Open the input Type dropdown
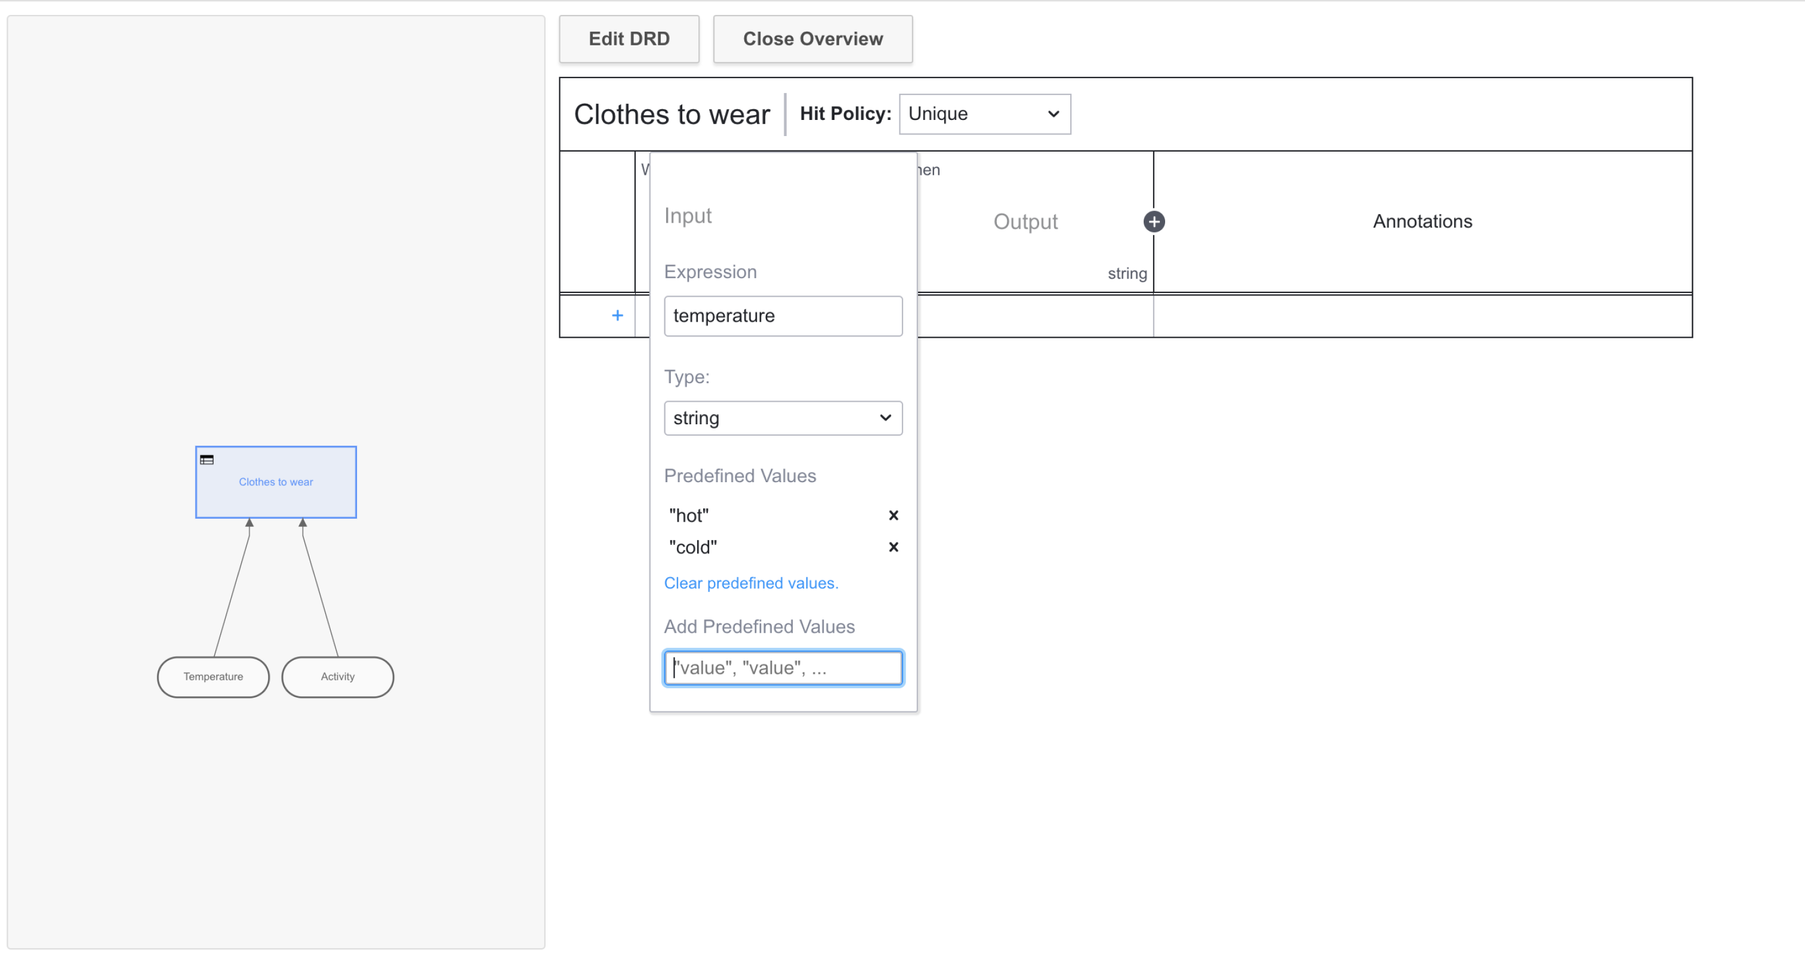This screenshot has width=1805, height=962. point(782,418)
